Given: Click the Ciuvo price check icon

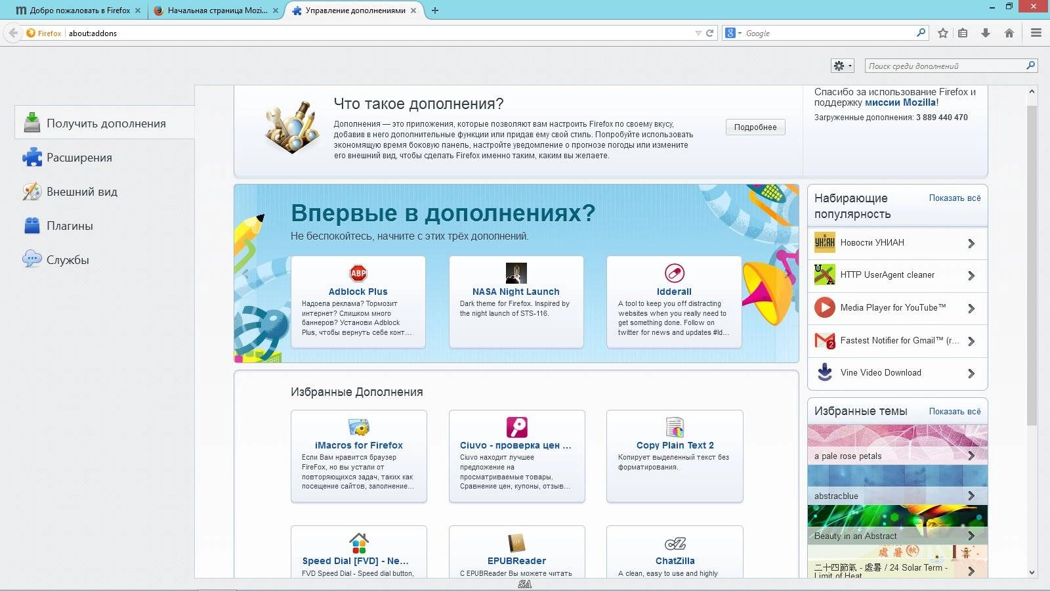Looking at the screenshot, I should 516,427.
